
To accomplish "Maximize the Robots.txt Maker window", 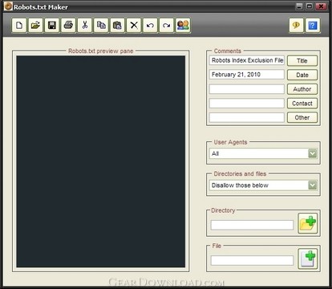I will 310,6.
